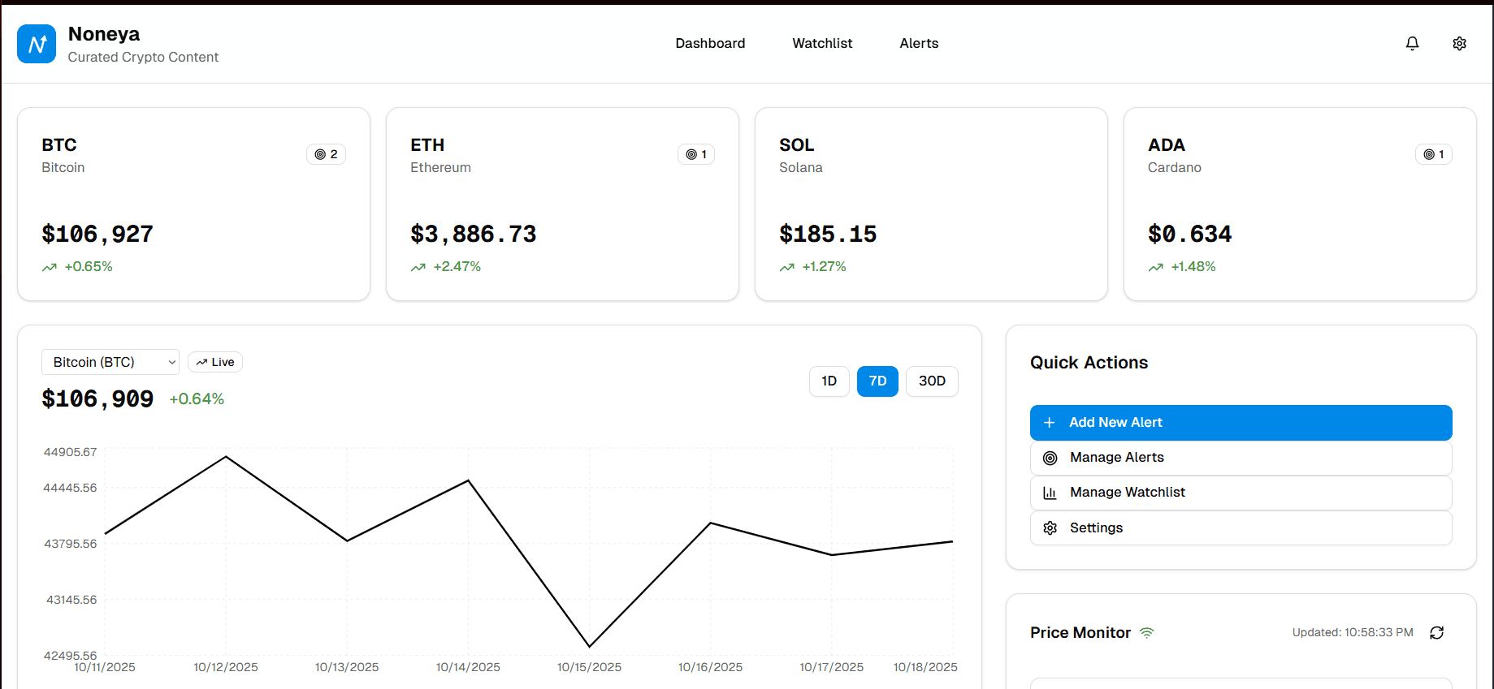Viewport: 1494px width, 689px height.
Task: Open settings via header gear icon
Action: pyautogui.click(x=1459, y=44)
